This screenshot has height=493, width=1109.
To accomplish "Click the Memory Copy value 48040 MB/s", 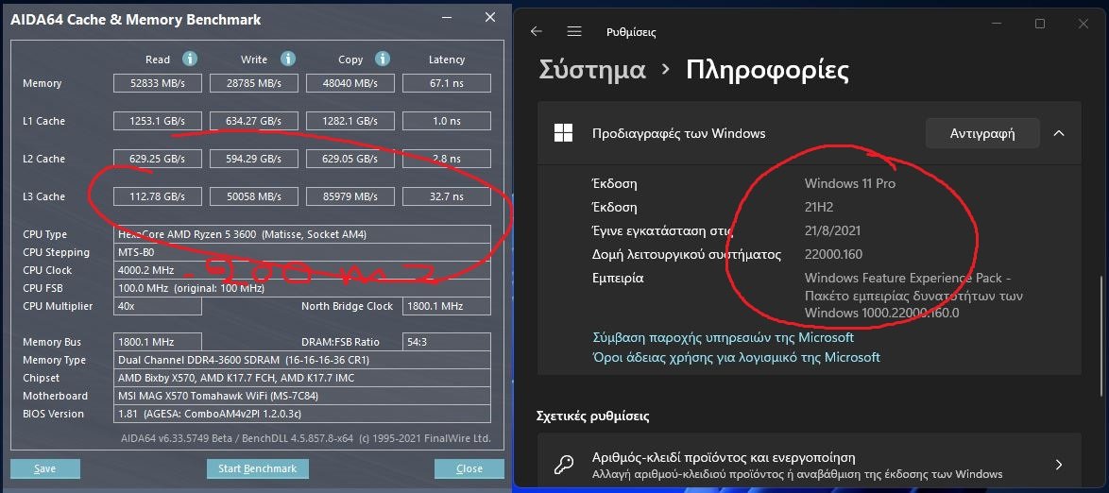I will click(350, 83).
